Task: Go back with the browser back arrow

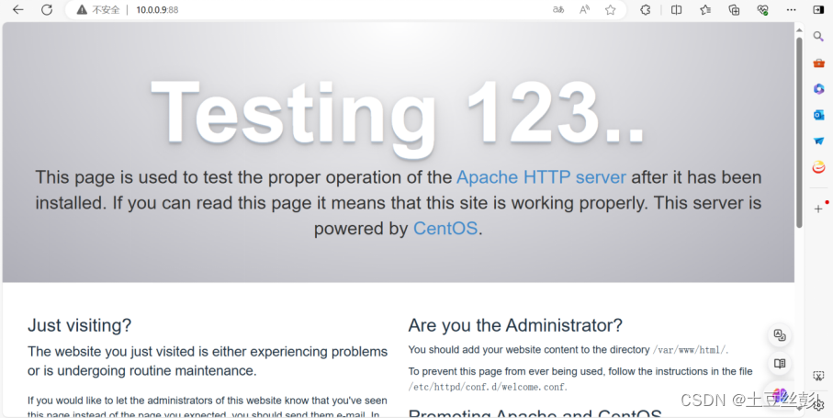Action: (x=18, y=9)
